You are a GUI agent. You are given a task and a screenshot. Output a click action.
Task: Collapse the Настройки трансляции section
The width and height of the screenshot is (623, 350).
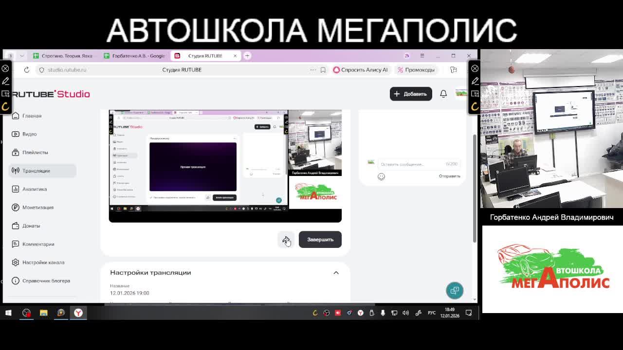[336, 273]
